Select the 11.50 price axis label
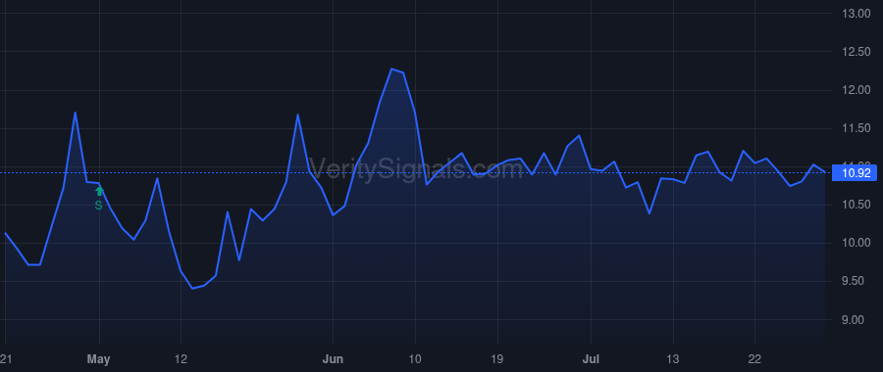The image size is (883, 372). tap(856, 128)
